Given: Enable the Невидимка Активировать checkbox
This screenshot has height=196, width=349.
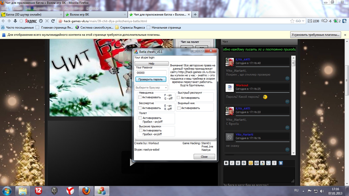Looking at the screenshot, I should (140, 97).
